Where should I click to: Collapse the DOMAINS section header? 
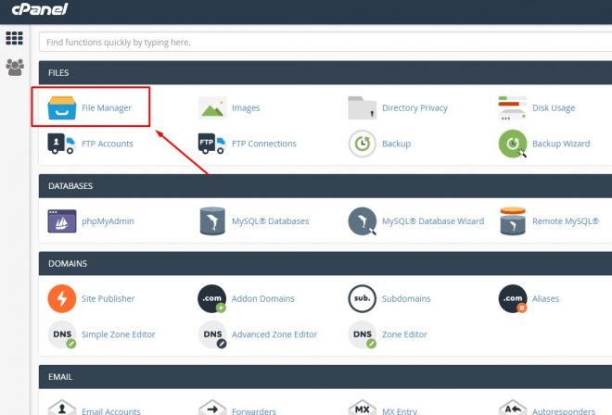click(325, 264)
